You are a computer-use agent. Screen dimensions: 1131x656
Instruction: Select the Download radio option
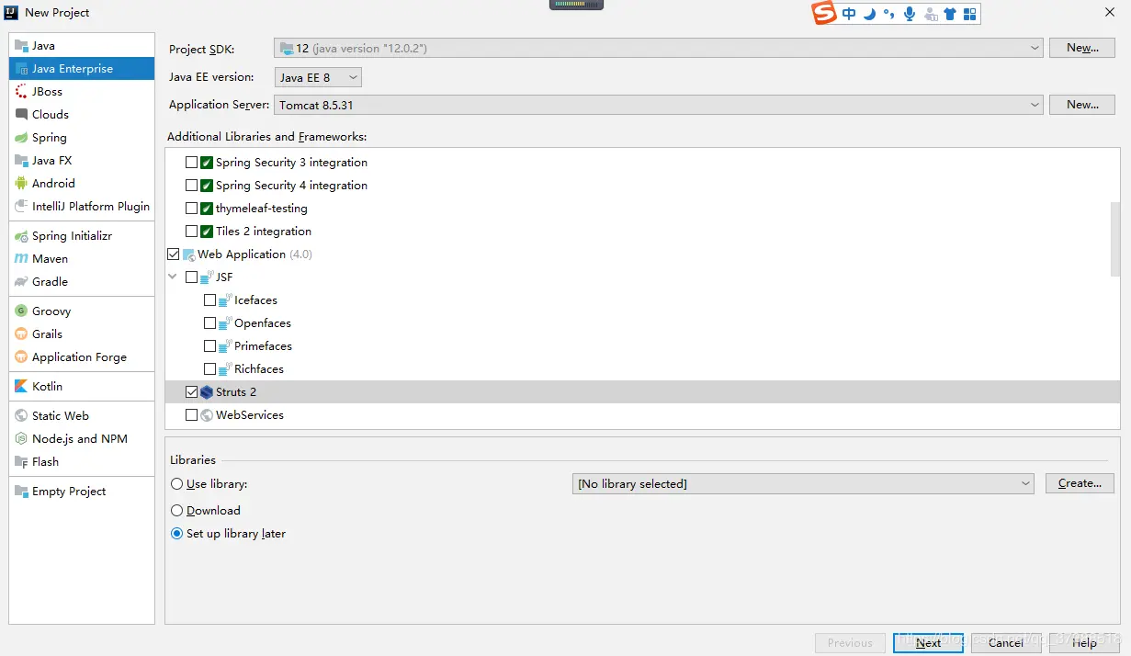pos(177,510)
